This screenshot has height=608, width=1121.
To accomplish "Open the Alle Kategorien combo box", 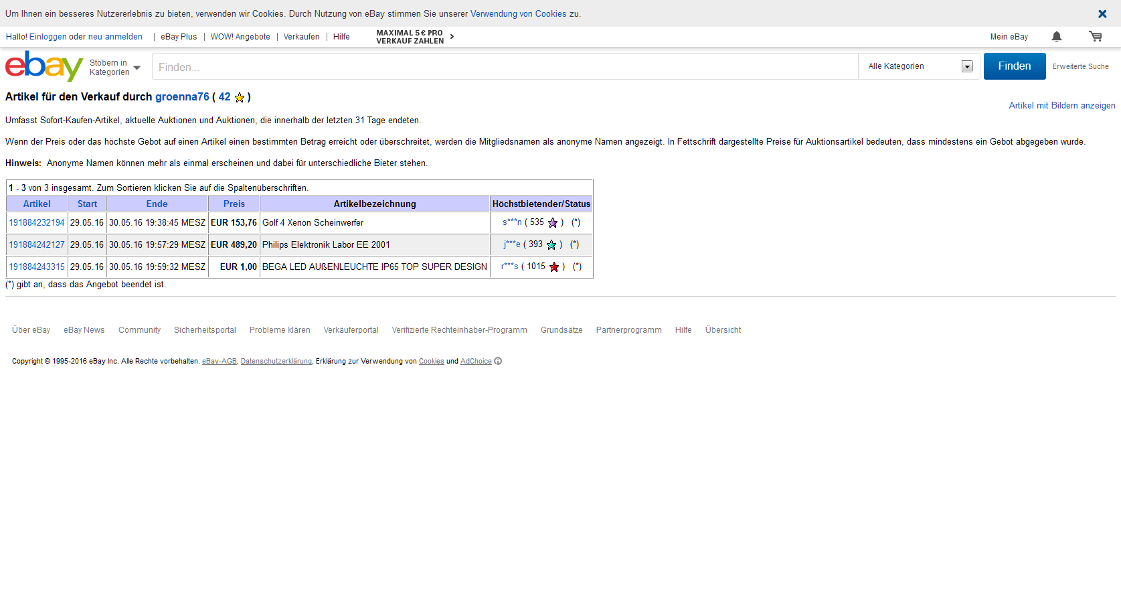I will pos(919,66).
